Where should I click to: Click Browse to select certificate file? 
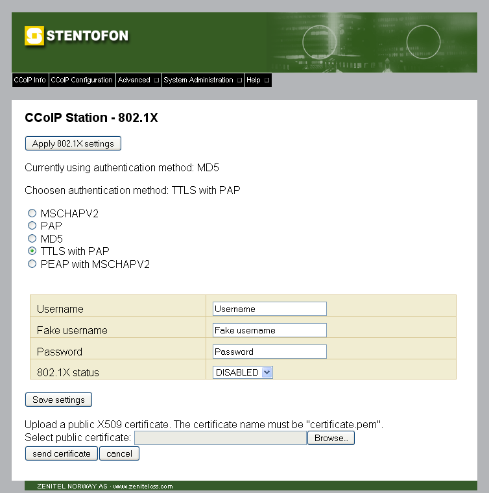(331, 438)
